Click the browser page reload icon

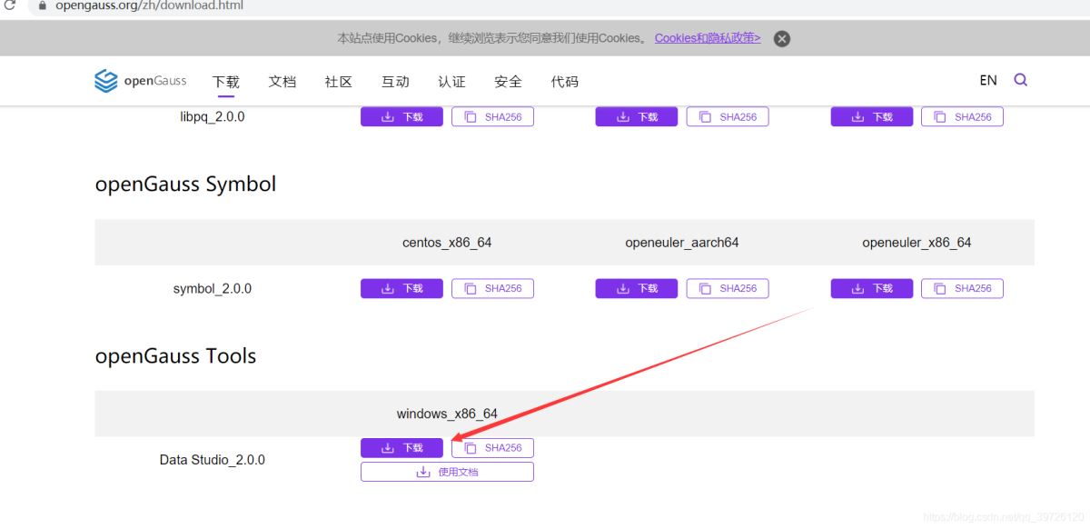tap(9, 5)
